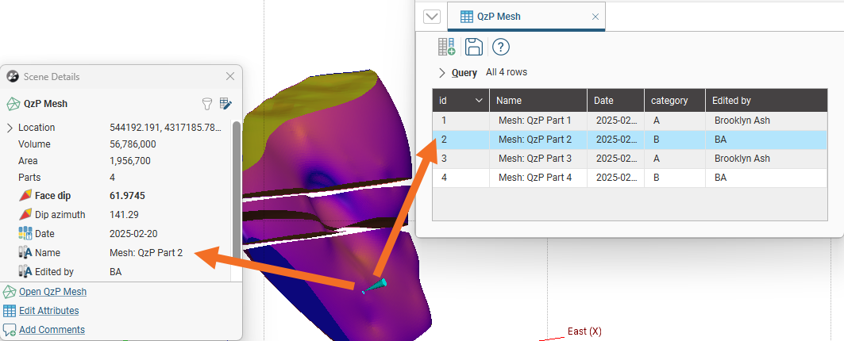Image resolution: width=844 pixels, height=341 pixels.
Task: Open the id column sort dropdown arrow
Action: pos(479,101)
